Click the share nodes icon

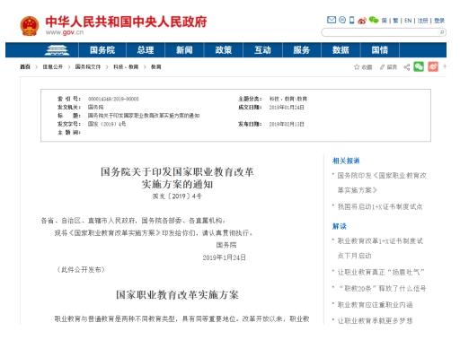(x=407, y=67)
